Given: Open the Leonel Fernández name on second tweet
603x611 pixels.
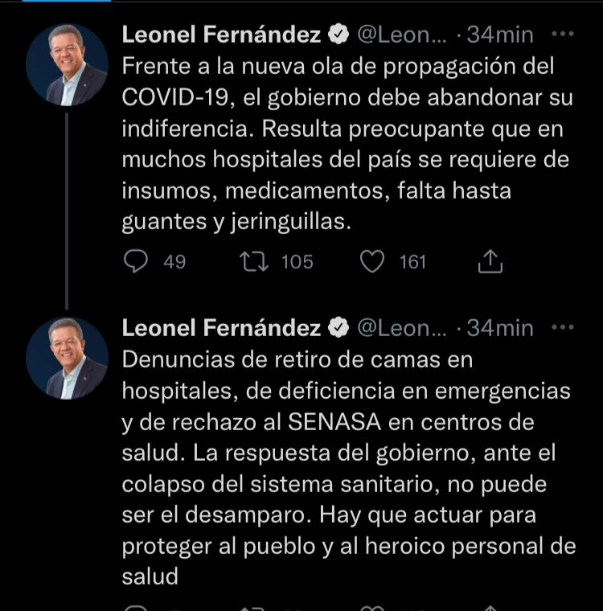Looking at the screenshot, I should coord(221,328).
